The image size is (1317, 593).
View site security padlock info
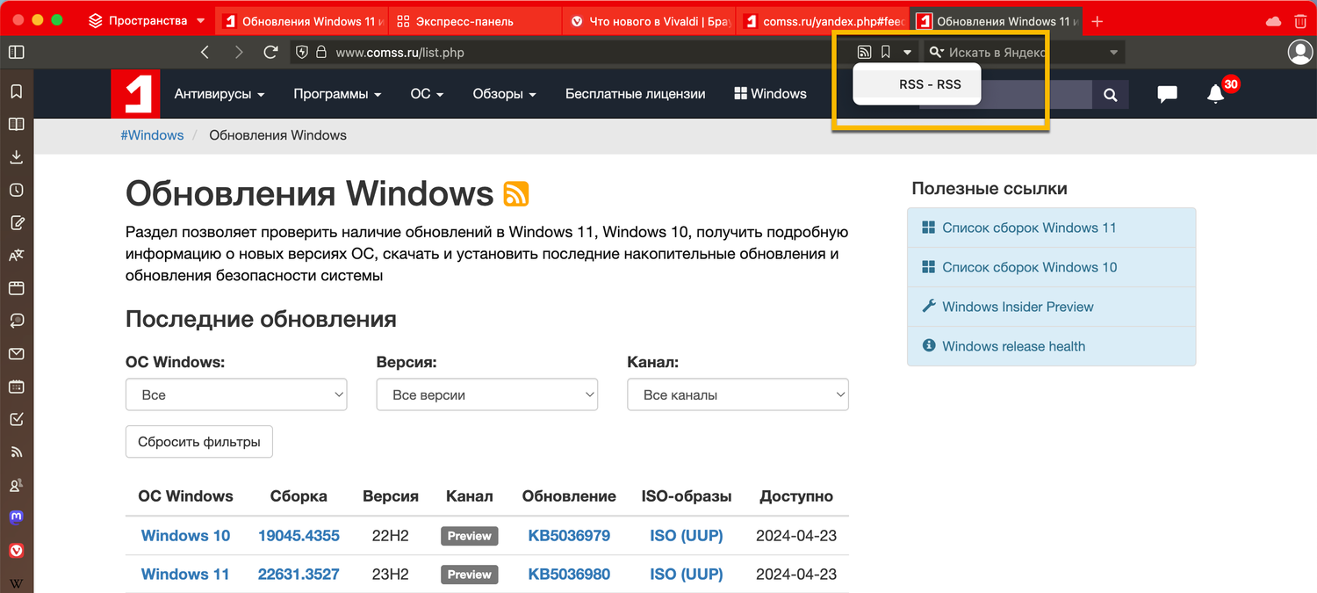tap(321, 52)
